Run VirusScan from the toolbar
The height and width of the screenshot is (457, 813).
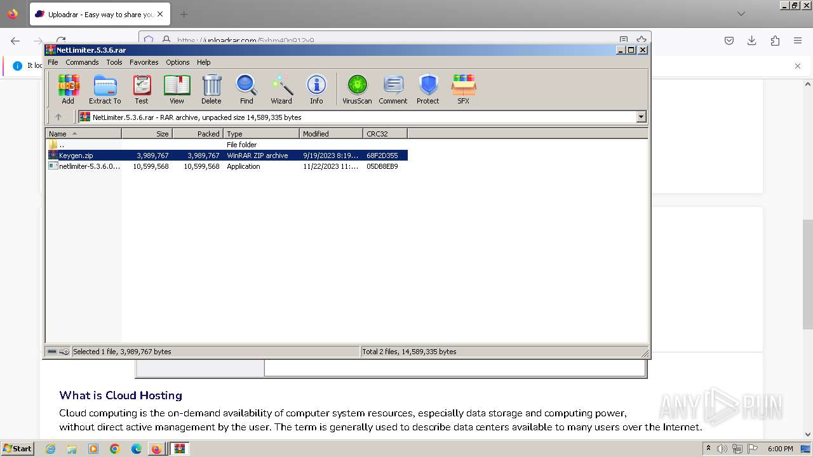357,89
